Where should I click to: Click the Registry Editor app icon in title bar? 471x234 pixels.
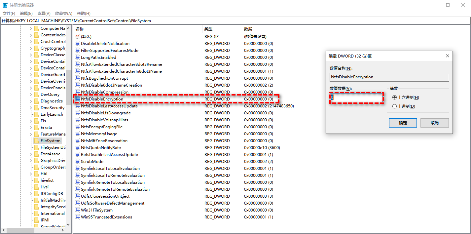click(x=5, y=5)
